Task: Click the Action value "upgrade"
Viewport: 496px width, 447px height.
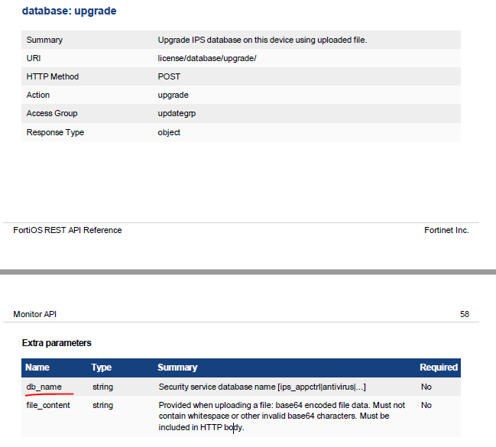Action: pos(173,95)
